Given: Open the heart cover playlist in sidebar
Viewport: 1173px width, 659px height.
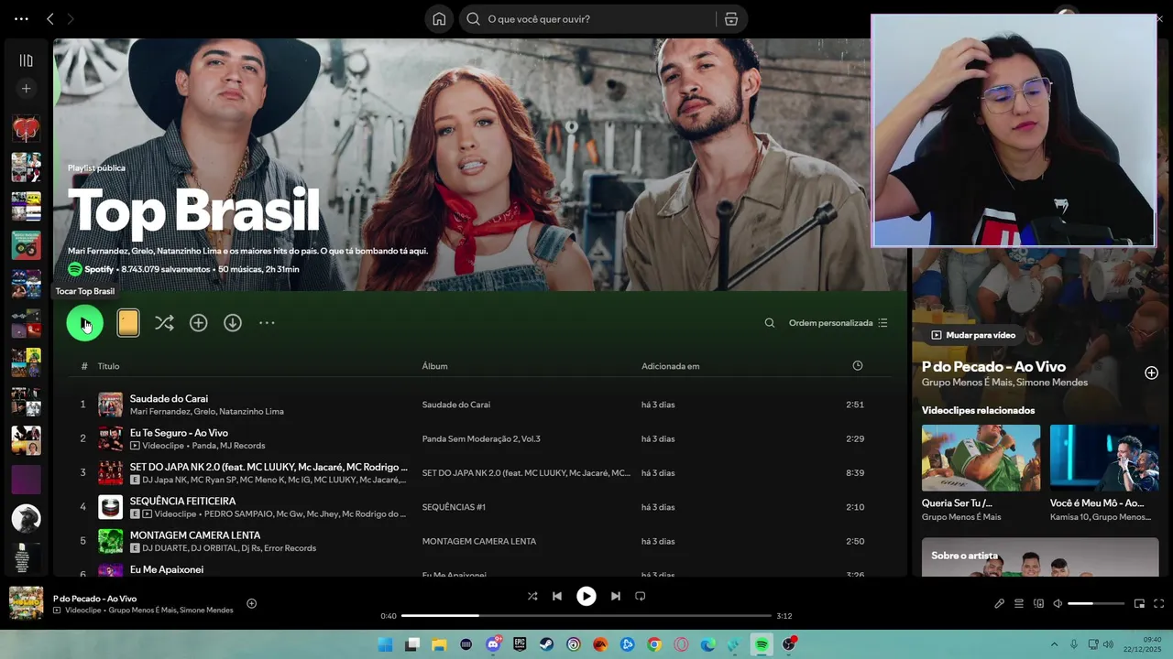Looking at the screenshot, I should (x=26, y=129).
